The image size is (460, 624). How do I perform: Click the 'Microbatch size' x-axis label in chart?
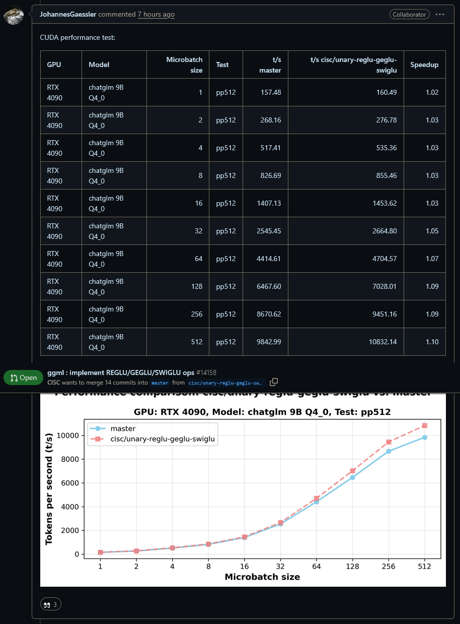pos(262,577)
